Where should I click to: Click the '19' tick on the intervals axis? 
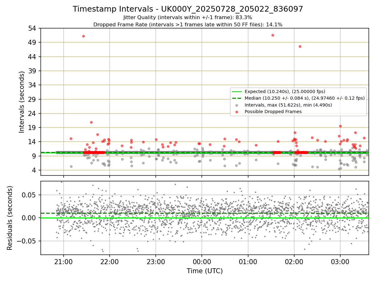coord(33,128)
